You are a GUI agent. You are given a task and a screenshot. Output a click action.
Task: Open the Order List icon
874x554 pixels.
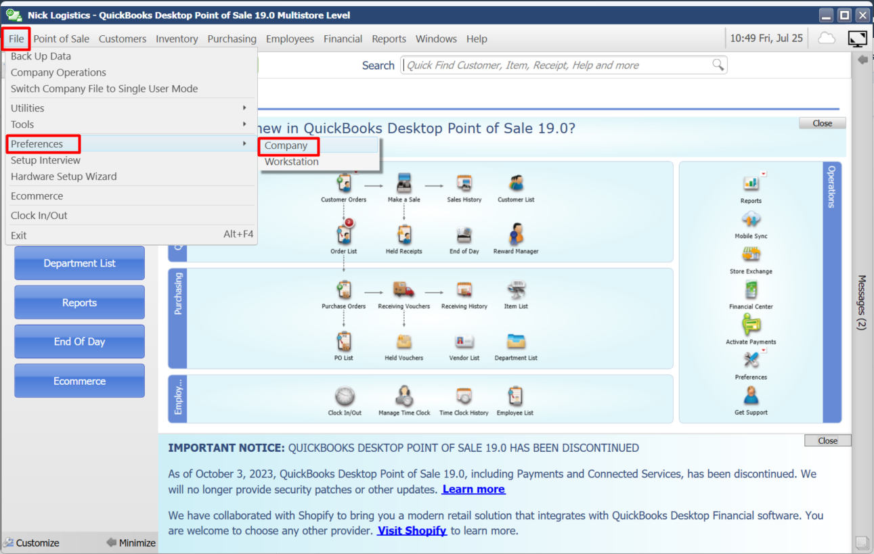[344, 234]
